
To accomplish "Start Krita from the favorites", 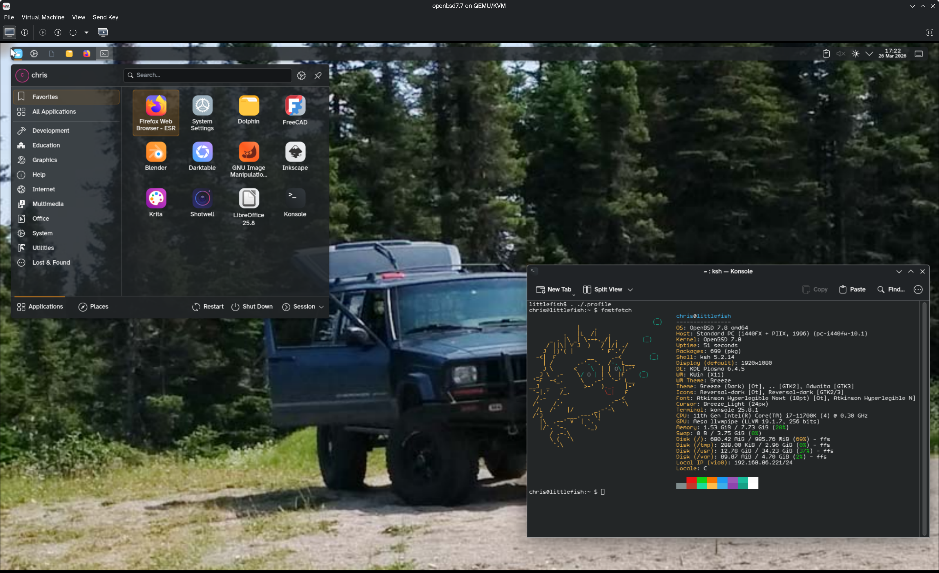I will [x=156, y=199].
